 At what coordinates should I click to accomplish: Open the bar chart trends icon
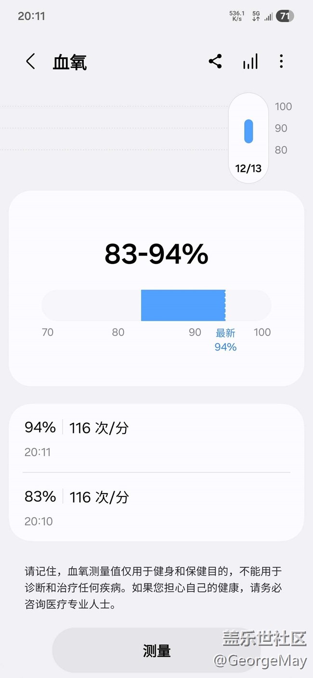click(x=250, y=61)
